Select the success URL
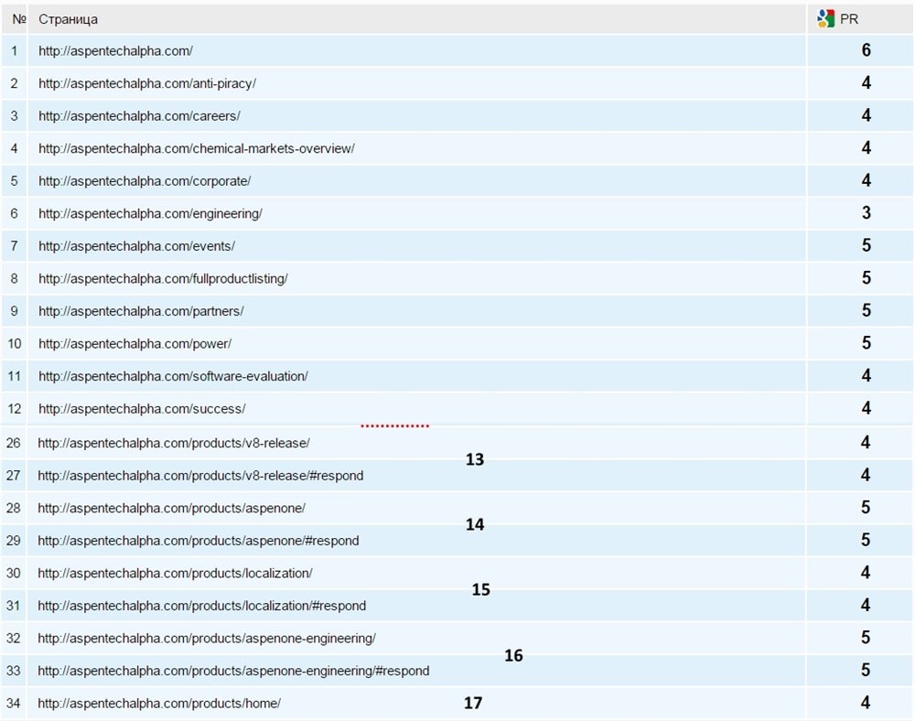Viewport: 915px width, 721px height. coord(142,409)
